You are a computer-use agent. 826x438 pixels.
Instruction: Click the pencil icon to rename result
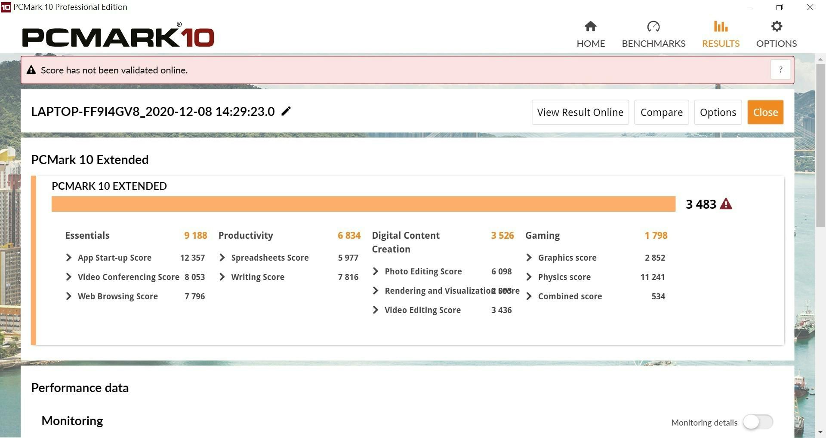[x=286, y=111]
